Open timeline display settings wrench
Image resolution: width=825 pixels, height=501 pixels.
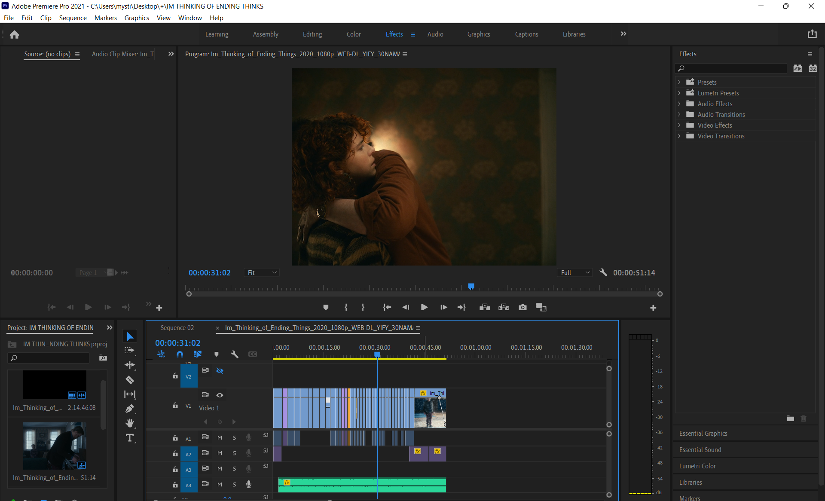click(234, 354)
